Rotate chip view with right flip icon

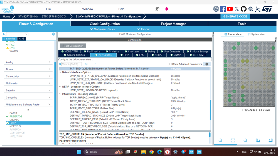point(270,140)
